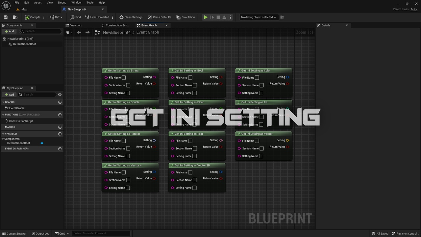The width and height of the screenshot is (421, 237).
Task: Click the My Blueprint search field
Action: pos(37,94)
